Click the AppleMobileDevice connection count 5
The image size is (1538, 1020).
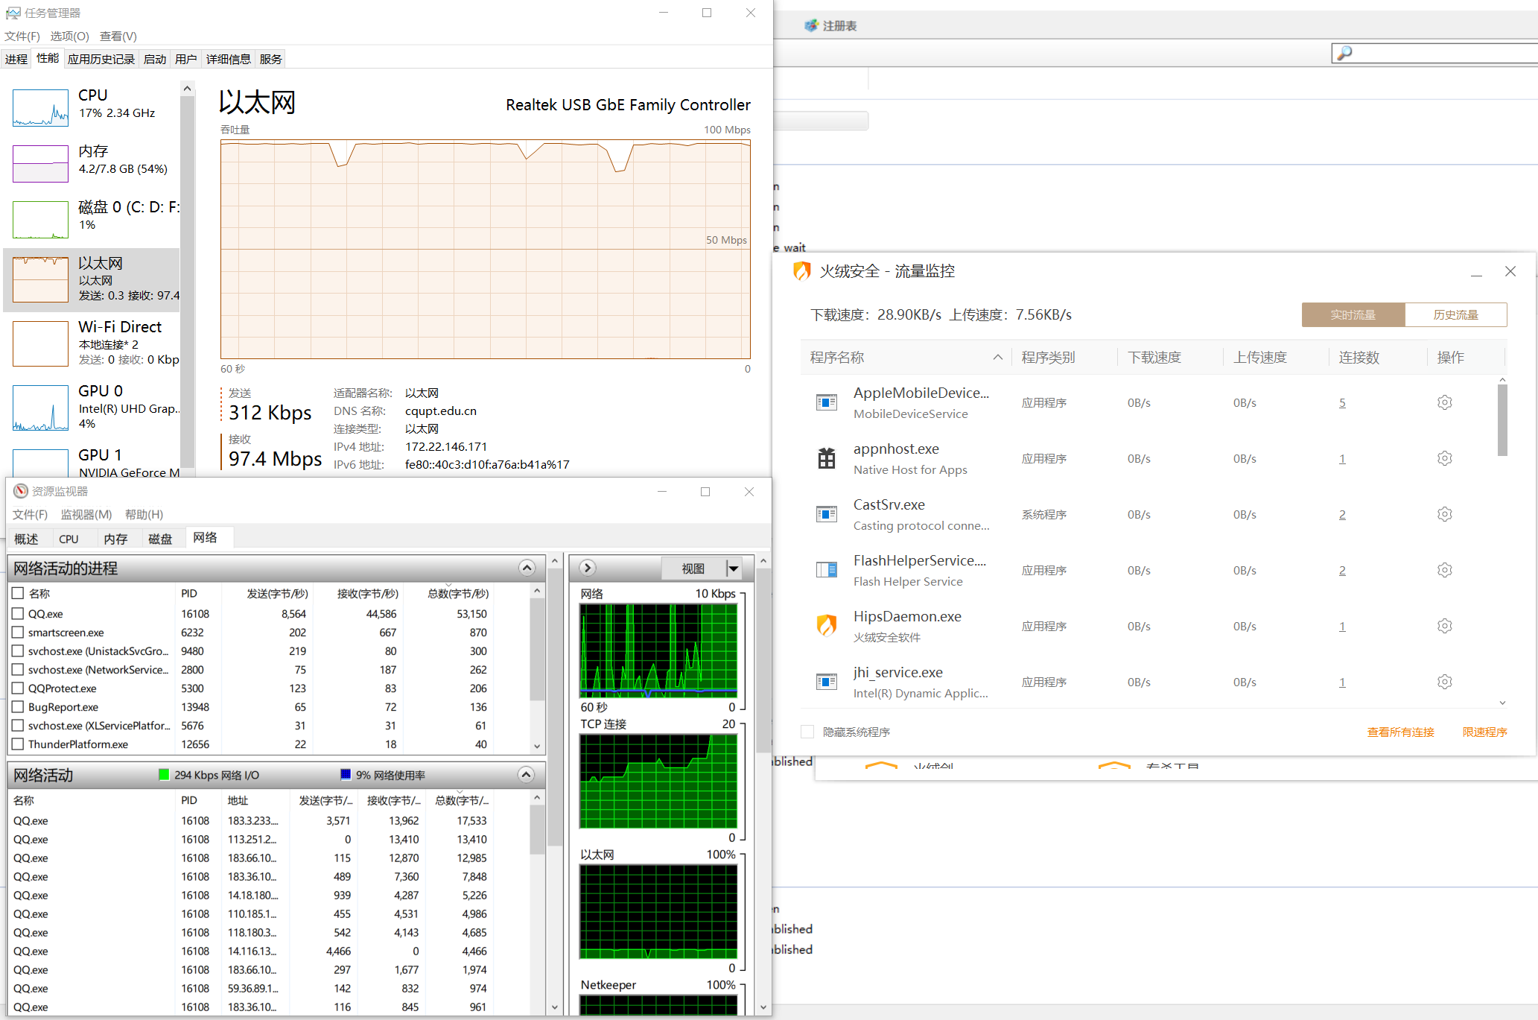(1342, 402)
